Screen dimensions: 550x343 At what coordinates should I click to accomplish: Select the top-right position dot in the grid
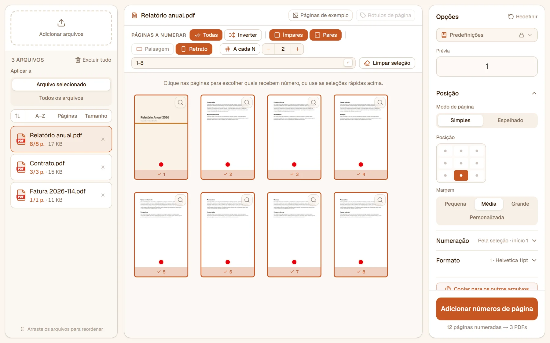pos(477,151)
